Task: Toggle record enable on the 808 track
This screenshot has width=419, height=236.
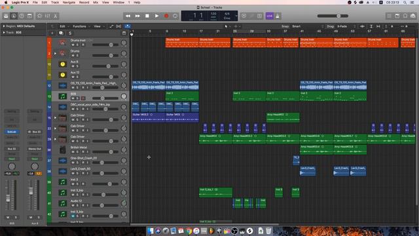Action: [83, 98]
